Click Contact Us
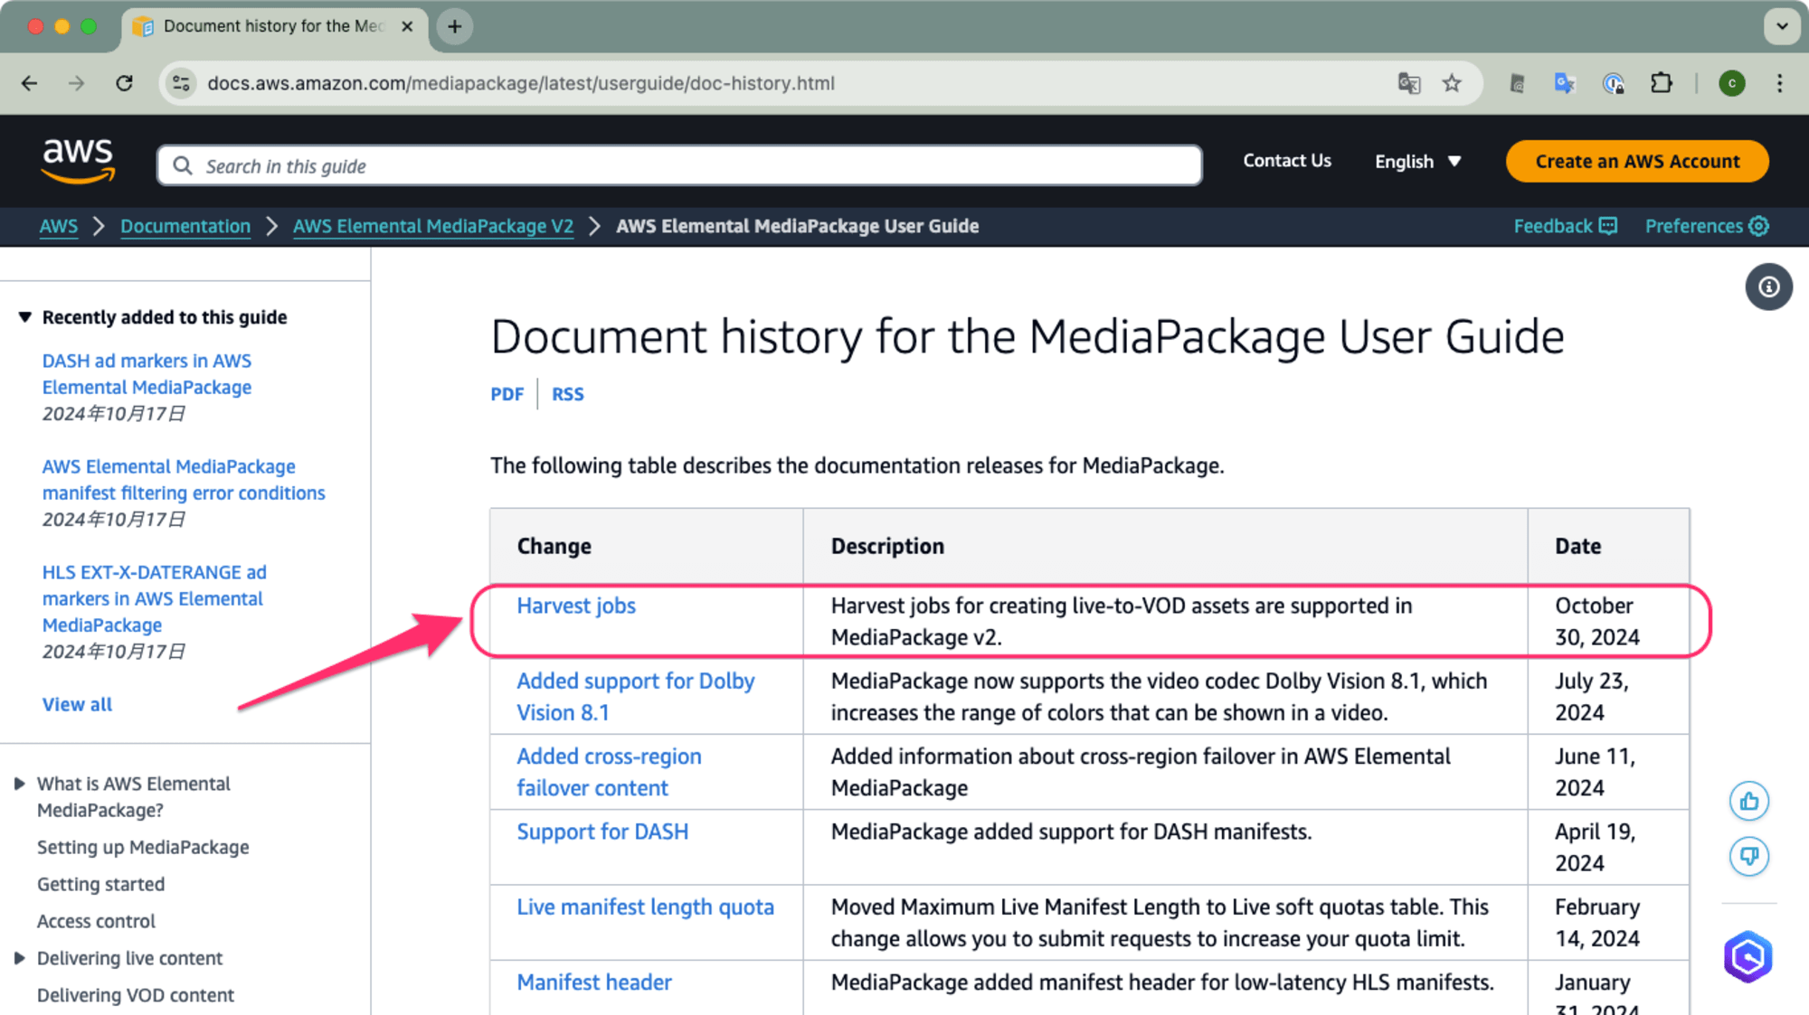 click(1286, 161)
